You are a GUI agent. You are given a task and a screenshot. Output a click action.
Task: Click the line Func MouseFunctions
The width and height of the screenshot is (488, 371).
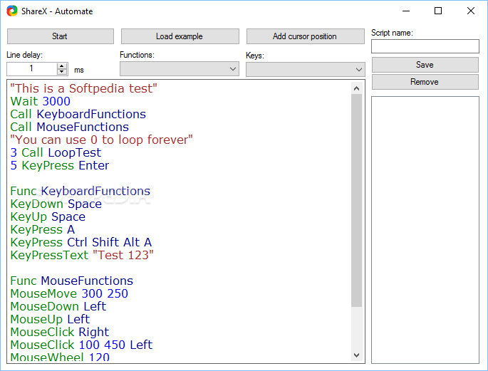click(x=71, y=281)
